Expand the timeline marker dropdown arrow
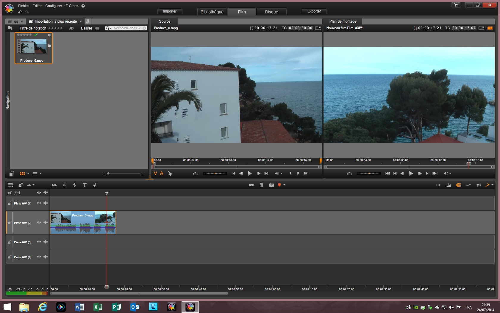500x313 pixels. point(285,185)
